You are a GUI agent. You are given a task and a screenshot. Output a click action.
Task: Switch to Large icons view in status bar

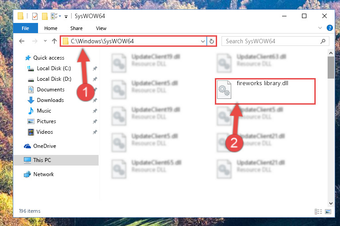point(328,211)
